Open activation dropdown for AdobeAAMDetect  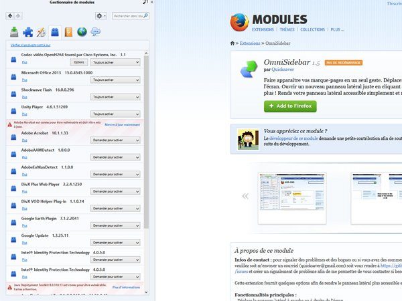pyautogui.click(x=115, y=157)
